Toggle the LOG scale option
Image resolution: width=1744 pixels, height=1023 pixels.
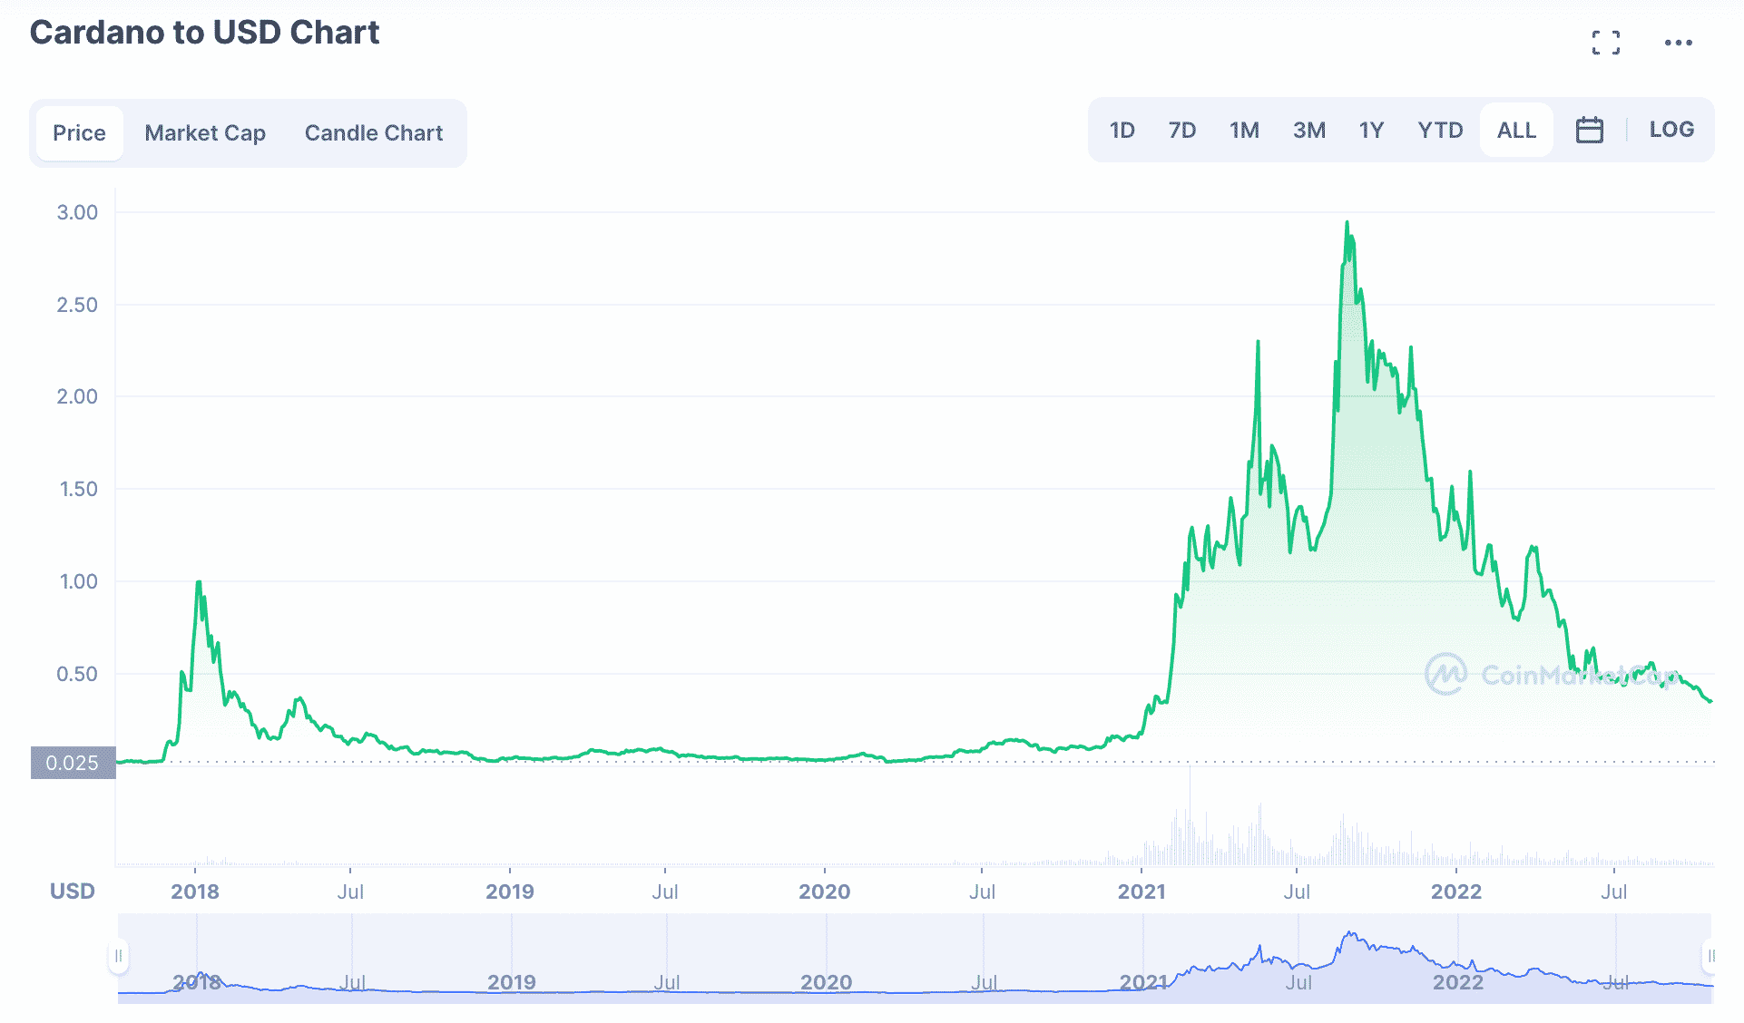click(x=1671, y=130)
